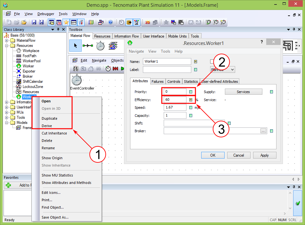Image resolution: width=305 pixels, height=225 pixels.
Task: Open the Debugger menu in the menu bar
Action: 46,14
